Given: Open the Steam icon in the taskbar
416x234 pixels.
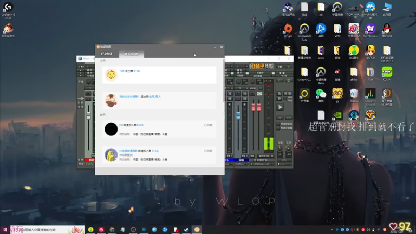Looking at the screenshot, I should click(x=186, y=230).
